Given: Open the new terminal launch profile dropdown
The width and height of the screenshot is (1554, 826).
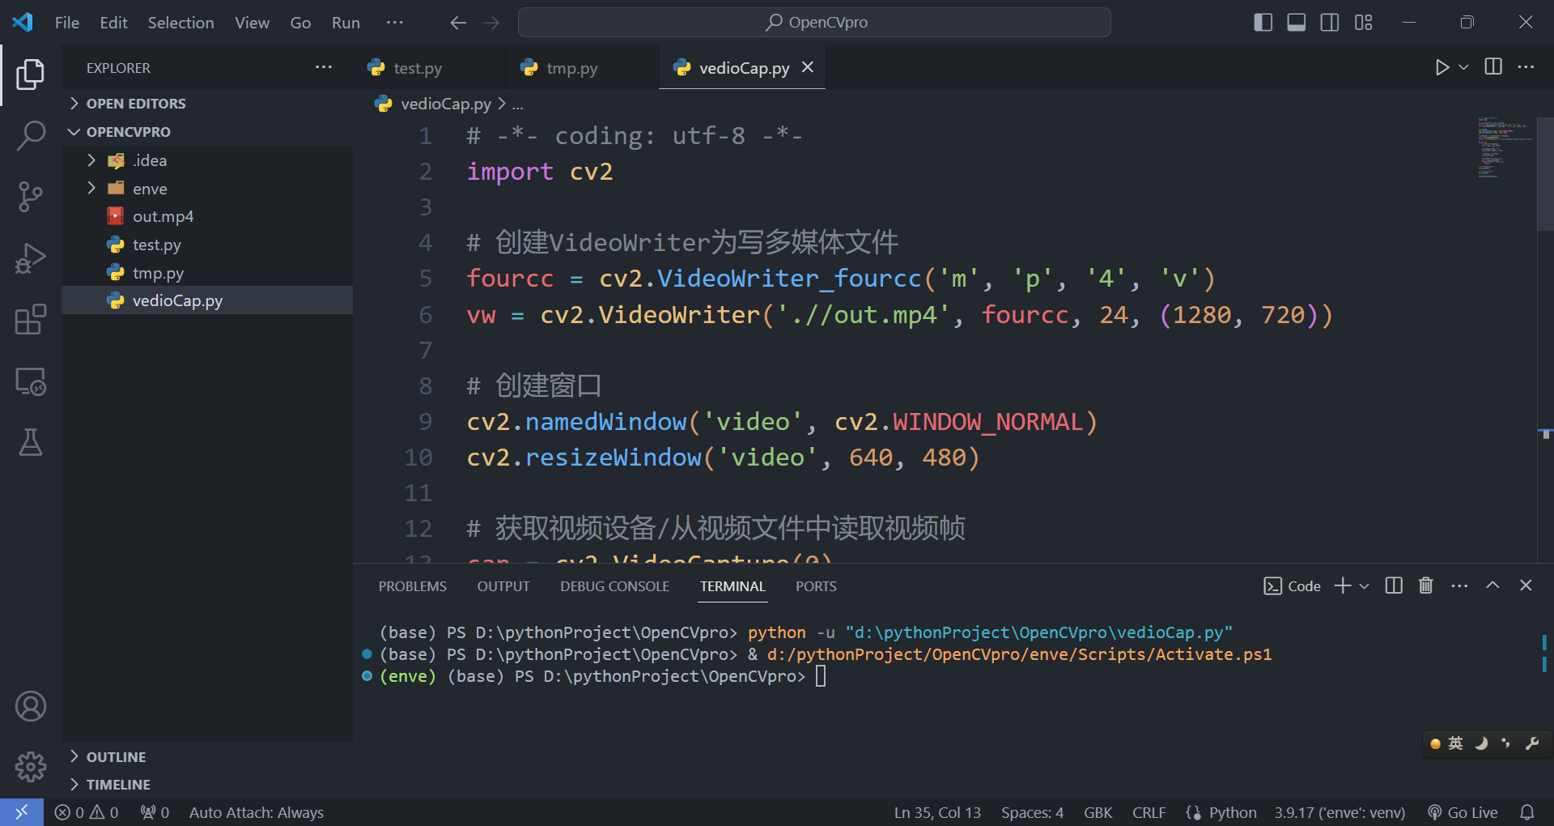Looking at the screenshot, I should tap(1364, 585).
